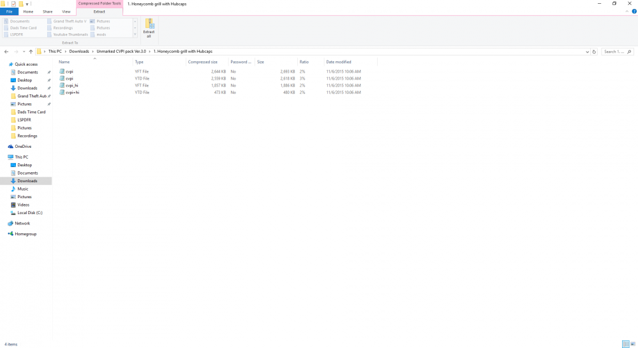Image resolution: width=638 pixels, height=348 pixels.
Task: Select the Extract ribbon tab
Action: [x=100, y=11]
